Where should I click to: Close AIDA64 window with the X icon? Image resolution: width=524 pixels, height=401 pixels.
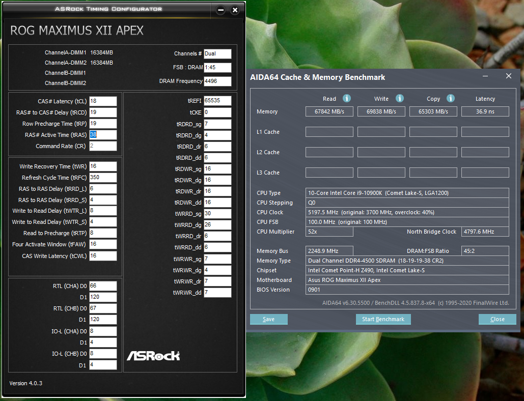[x=509, y=76]
